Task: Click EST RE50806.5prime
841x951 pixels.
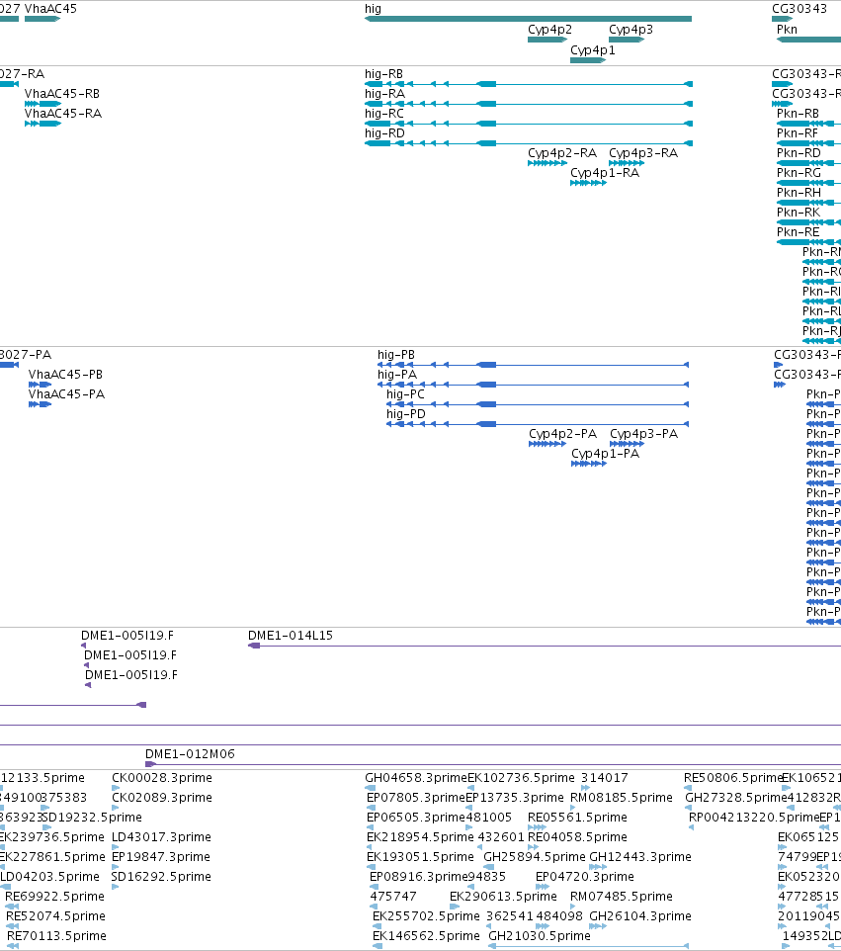Action: click(733, 778)
